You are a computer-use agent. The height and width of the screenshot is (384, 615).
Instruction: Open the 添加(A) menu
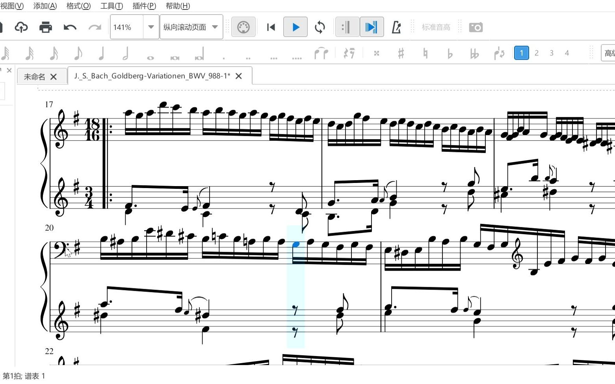pos(45,6)
